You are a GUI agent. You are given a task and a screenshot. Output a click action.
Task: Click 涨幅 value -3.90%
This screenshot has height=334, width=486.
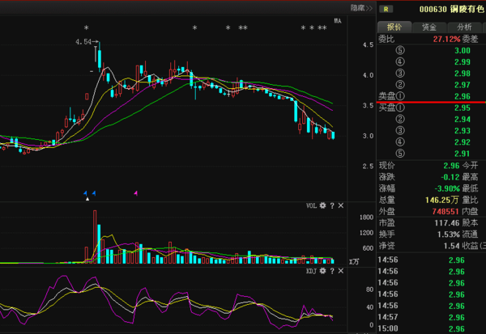click(x=447, y=188)
